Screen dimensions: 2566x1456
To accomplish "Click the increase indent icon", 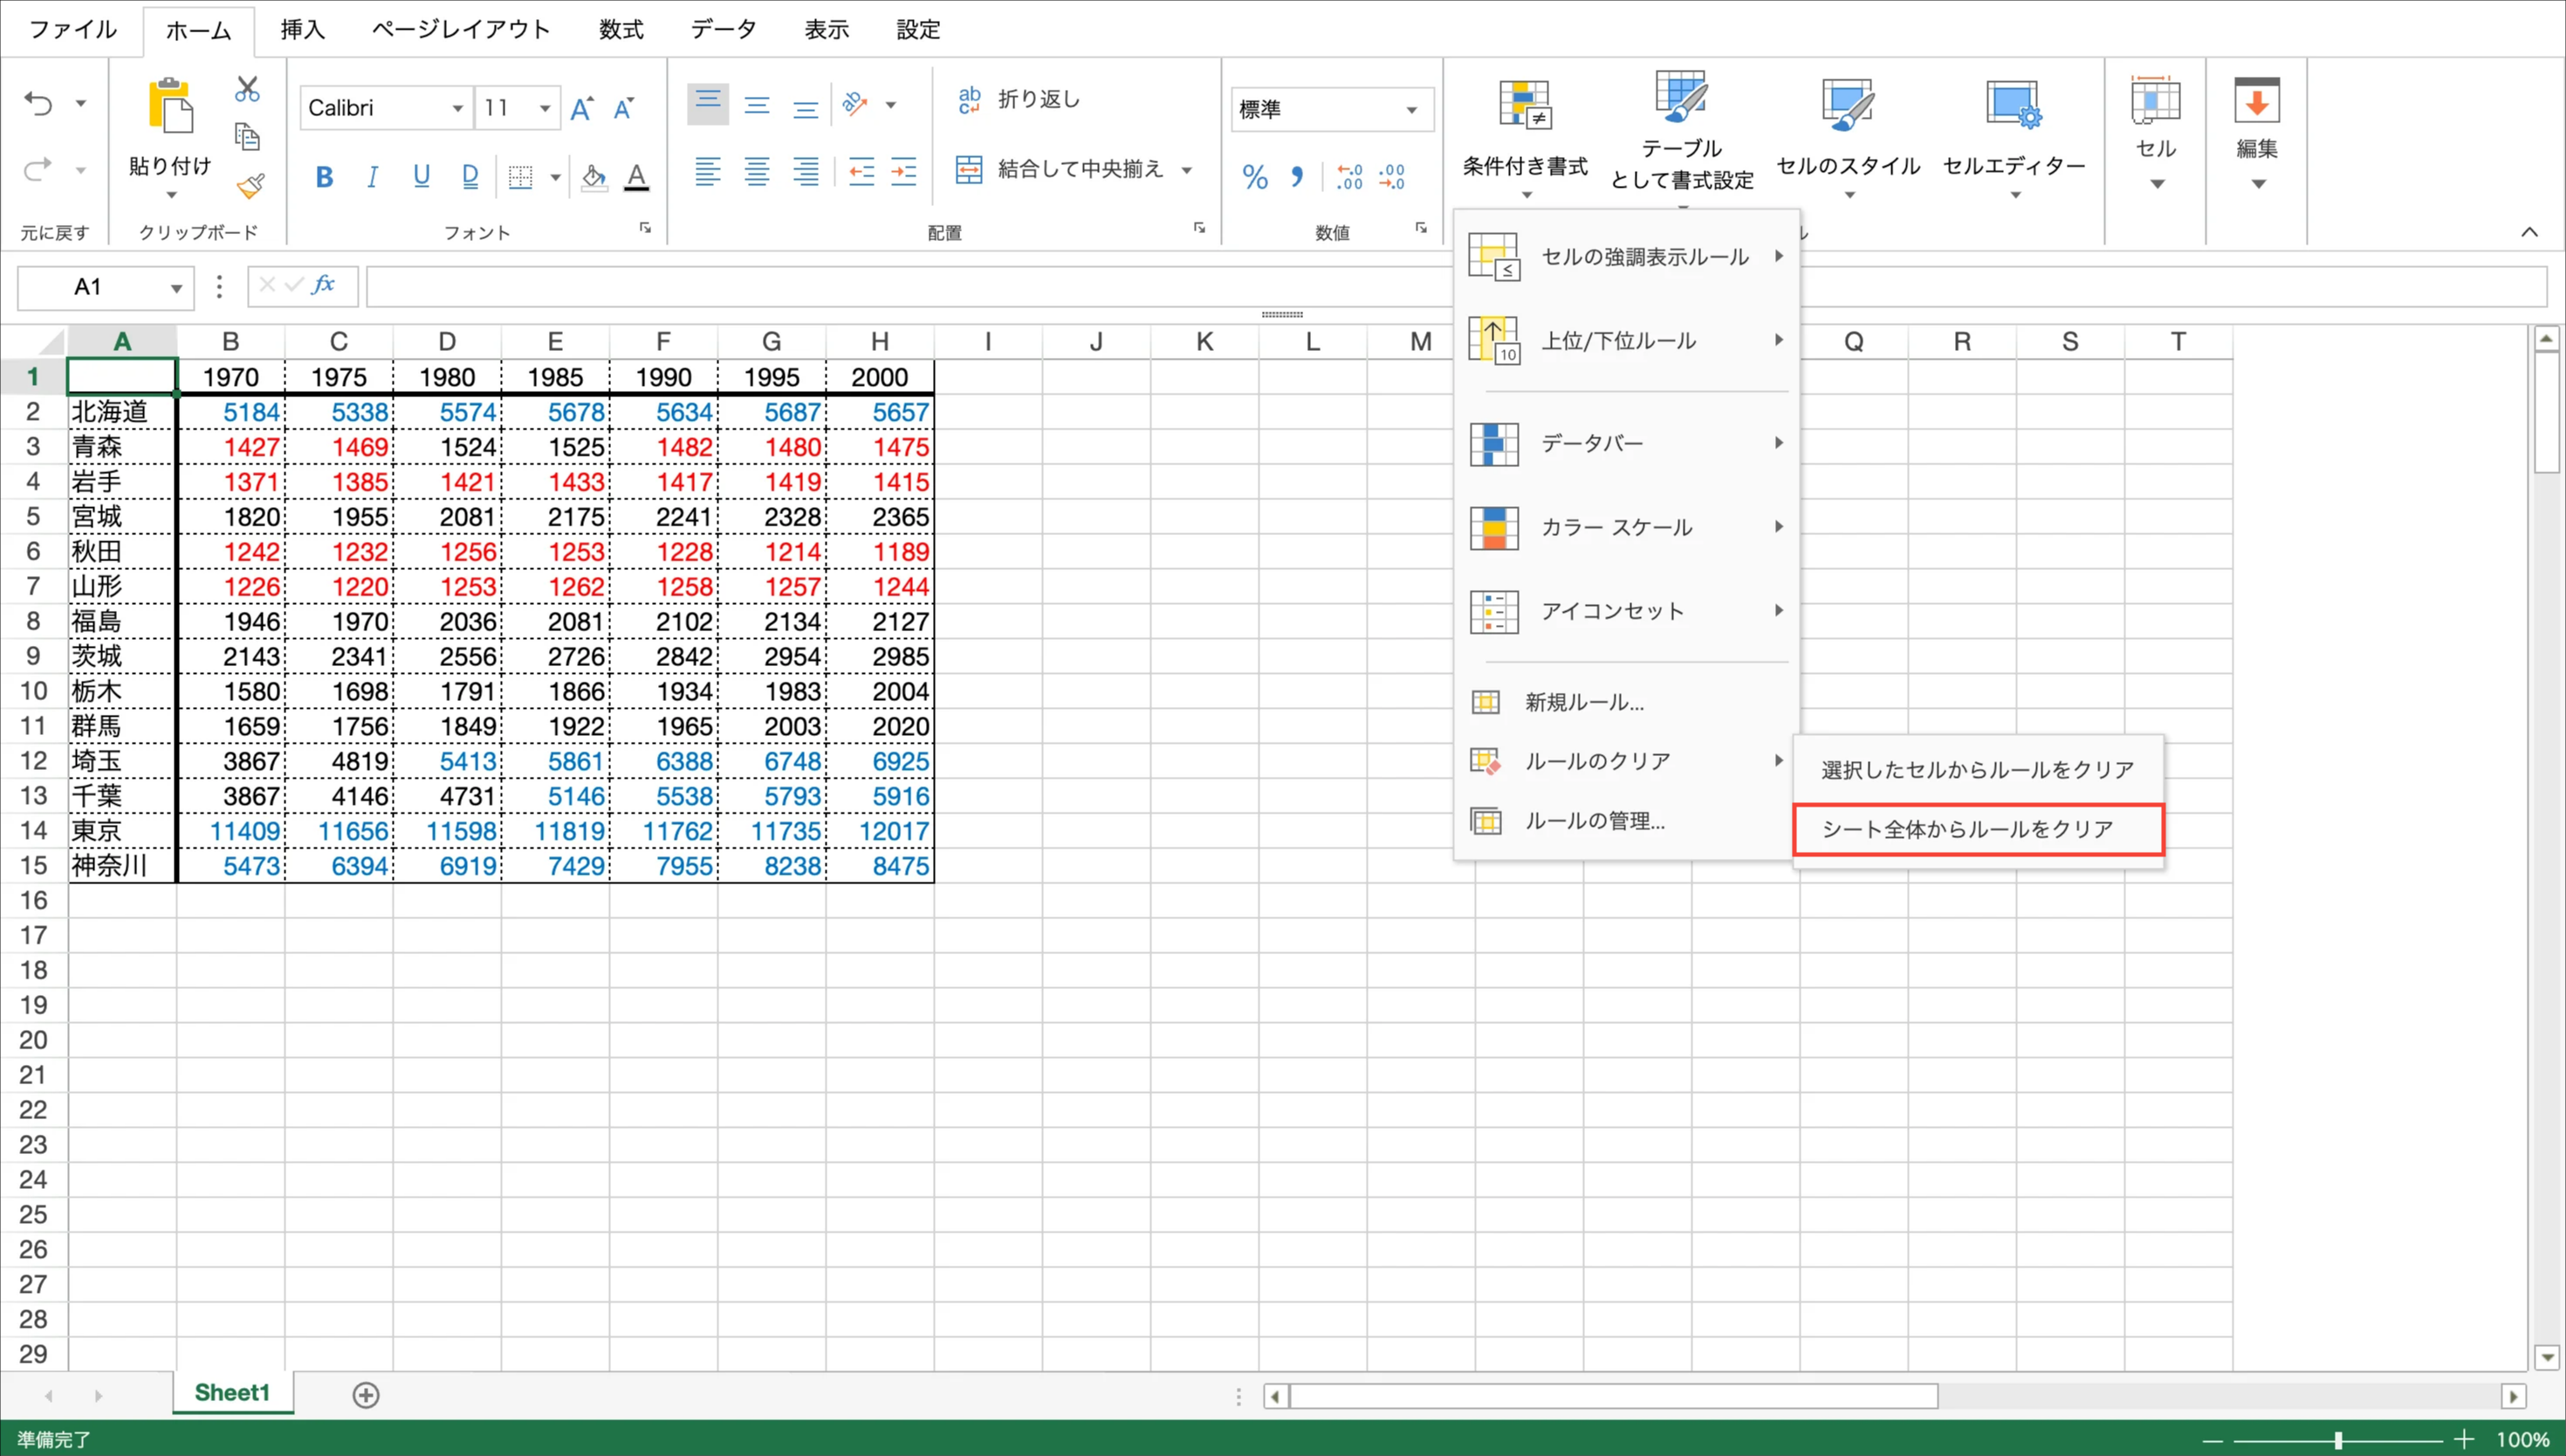I will pos(903,172).
